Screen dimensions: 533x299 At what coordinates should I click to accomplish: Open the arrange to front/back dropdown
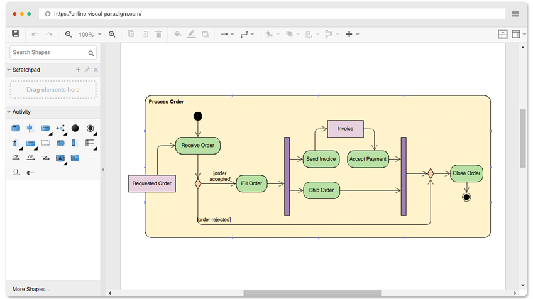[x=292, y=35]
